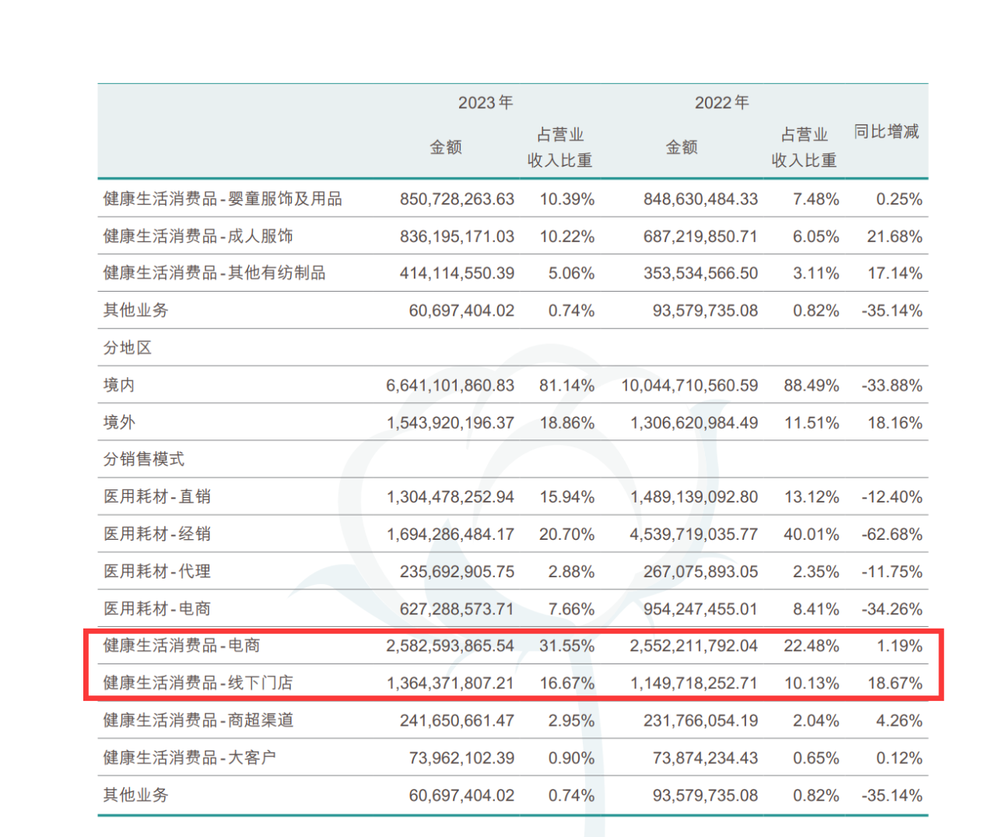Screen dimensions: 996x837
Task: Click the 分销售模式 section row label
Action: 144,459
